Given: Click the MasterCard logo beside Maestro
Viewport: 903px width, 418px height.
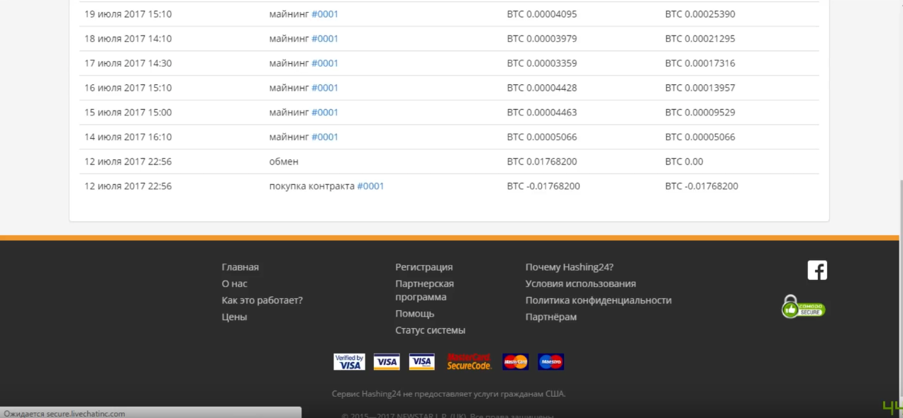Looking at the screenshot, I should click(516, 362).
